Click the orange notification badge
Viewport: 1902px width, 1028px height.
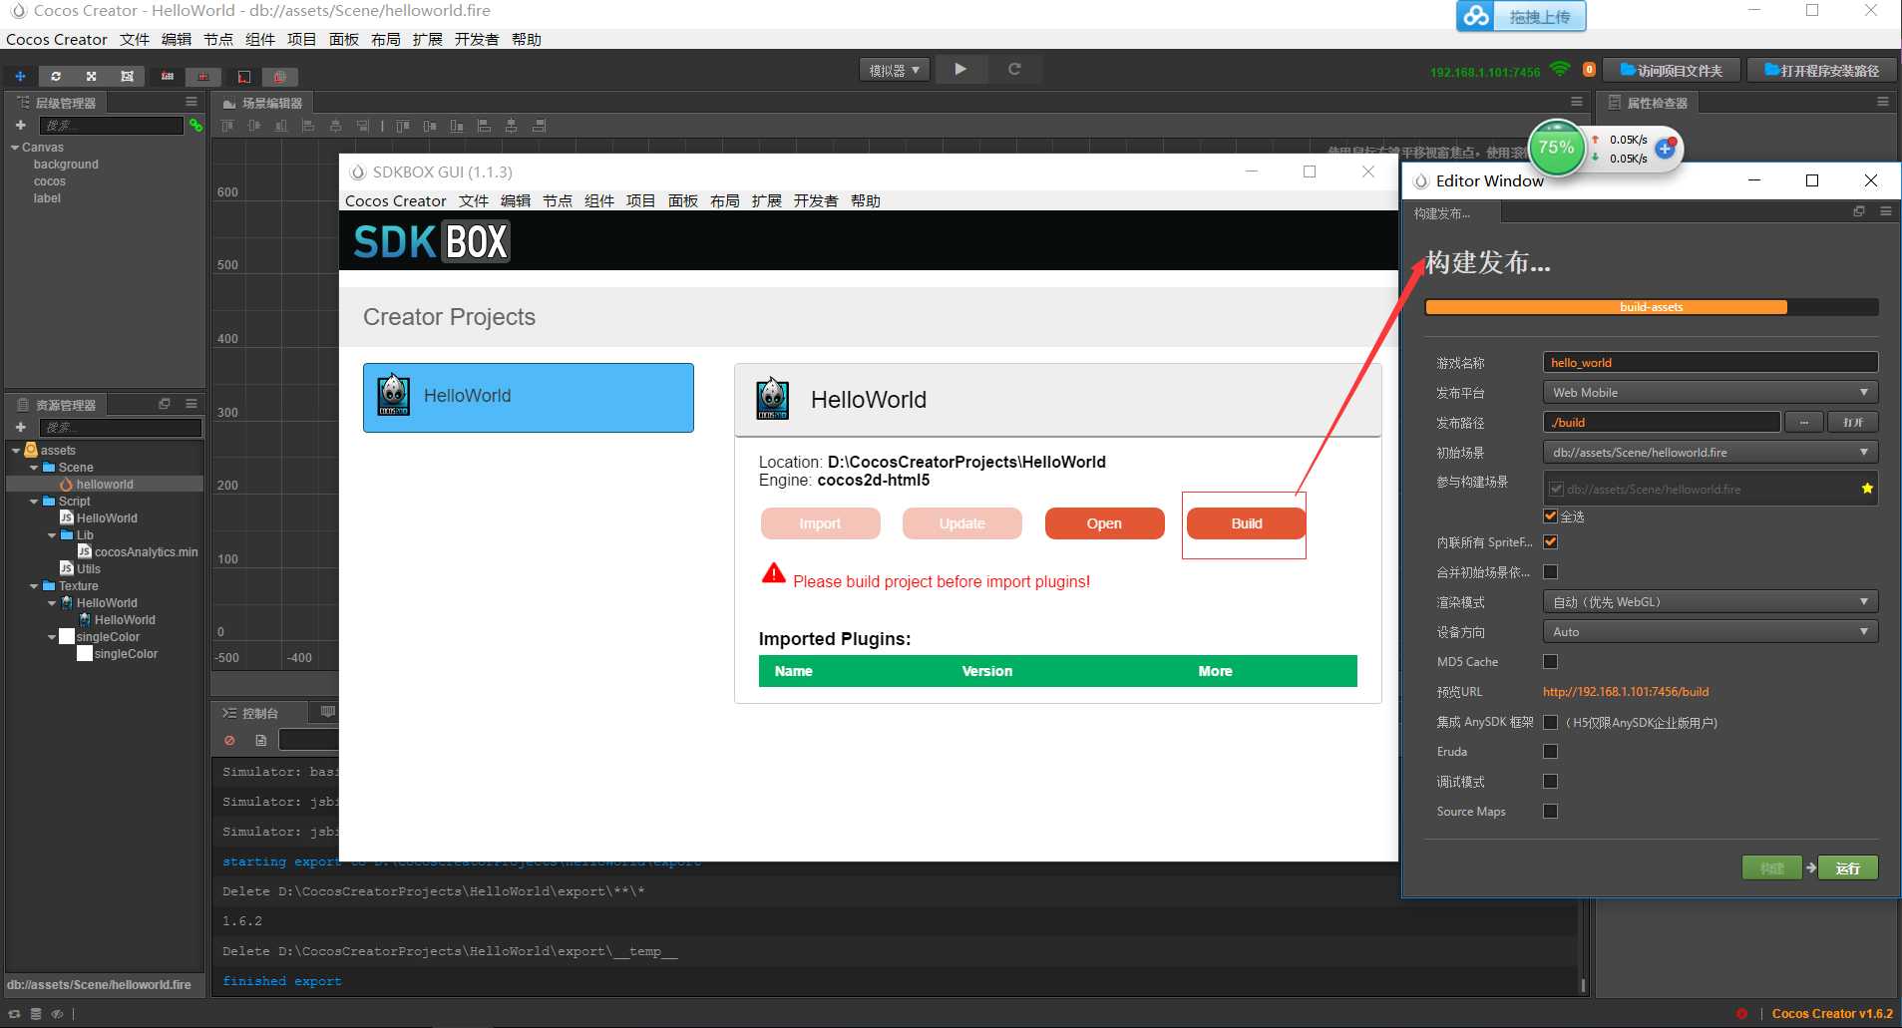(x=1589, y=69)
